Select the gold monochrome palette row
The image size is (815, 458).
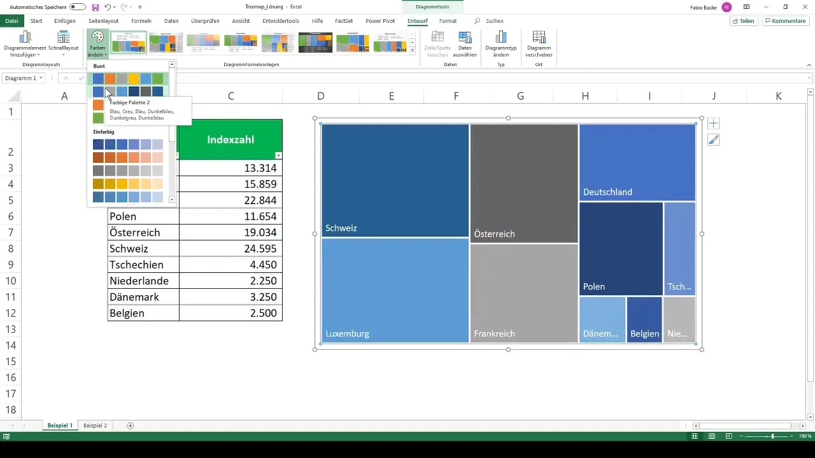(x=128, y=184)
